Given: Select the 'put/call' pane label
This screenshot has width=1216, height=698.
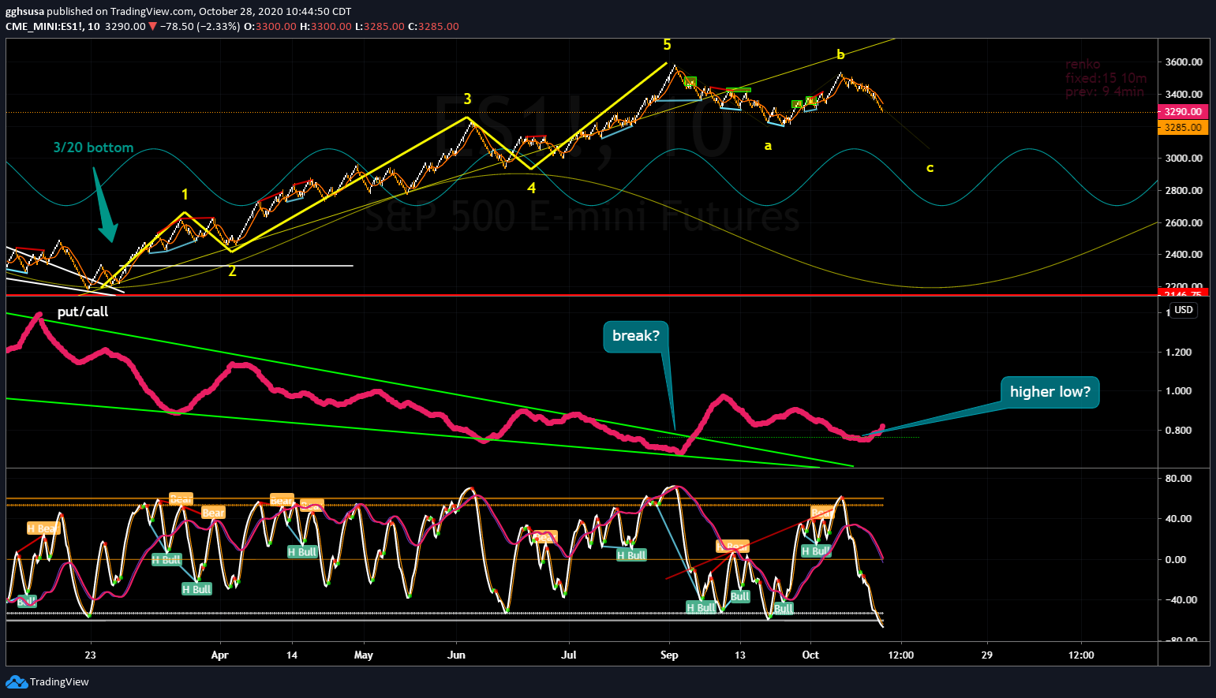Looking at the screenshot, I should click(83, 312).
